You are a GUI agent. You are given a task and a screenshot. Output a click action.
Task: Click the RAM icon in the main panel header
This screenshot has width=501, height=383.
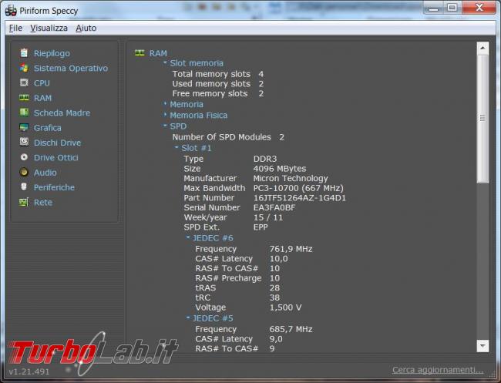[x=140, y=53]
